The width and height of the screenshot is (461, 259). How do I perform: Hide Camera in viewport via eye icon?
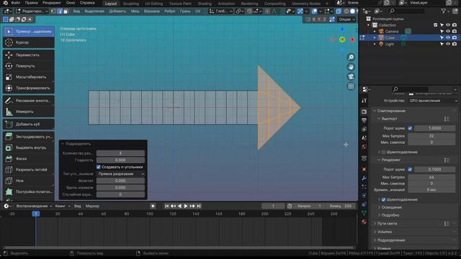click(448, 31)
